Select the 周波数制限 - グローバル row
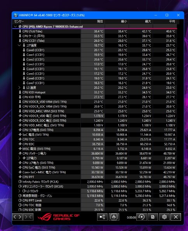This screenshot has height=231, width=188. tap(95, 196)
